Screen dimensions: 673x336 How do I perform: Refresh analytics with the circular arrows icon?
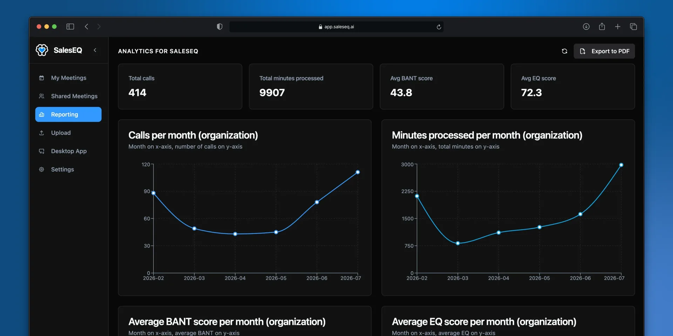pyautogui.click(x=564, y=51)
